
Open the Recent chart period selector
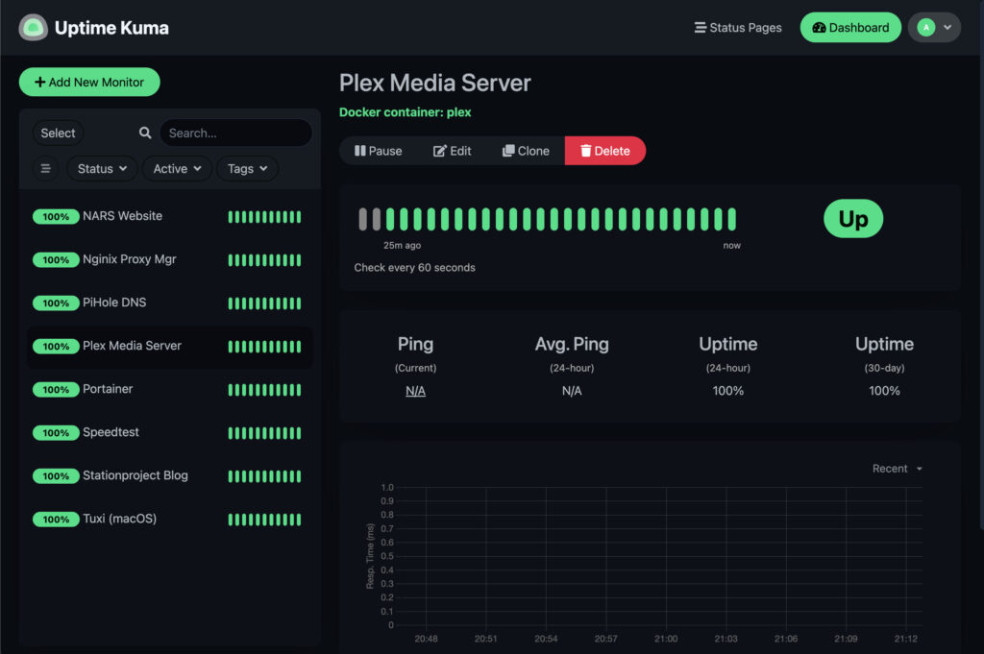[895, 468]
